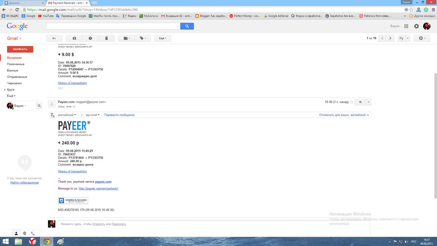Go to the older conversation arrow

[x=391, y=38]
